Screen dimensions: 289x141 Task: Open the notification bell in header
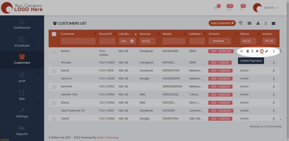coord(242,8)
